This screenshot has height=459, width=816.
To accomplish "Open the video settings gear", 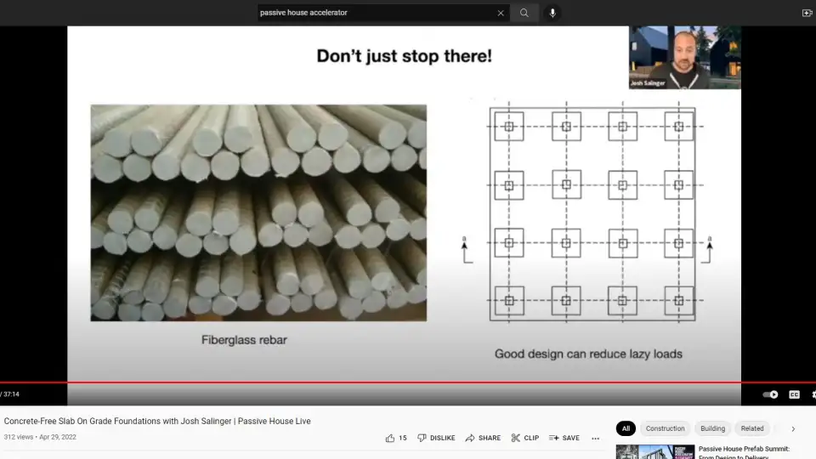I will 813,394.
